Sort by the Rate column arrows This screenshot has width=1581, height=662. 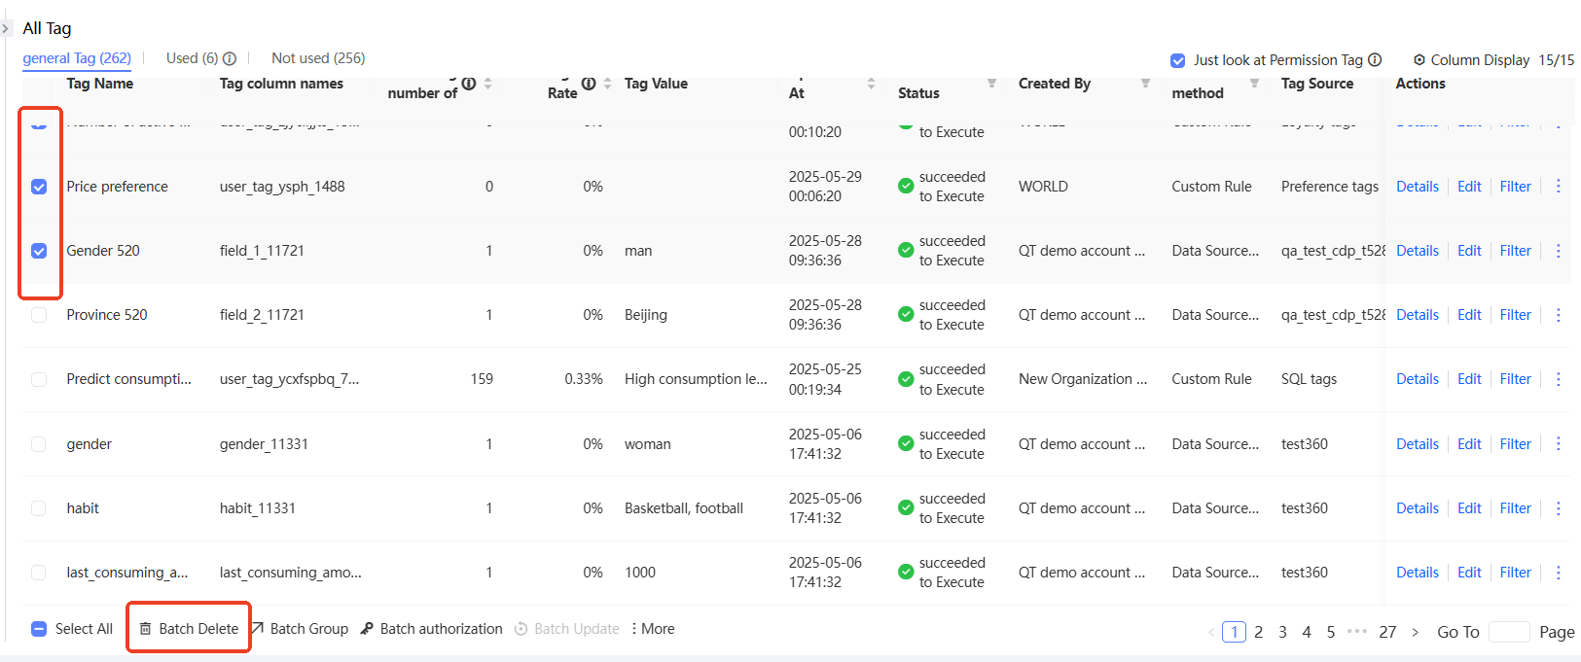pos(607,84)
